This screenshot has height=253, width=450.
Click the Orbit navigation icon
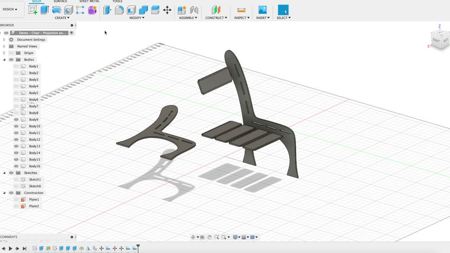(193, 237)
